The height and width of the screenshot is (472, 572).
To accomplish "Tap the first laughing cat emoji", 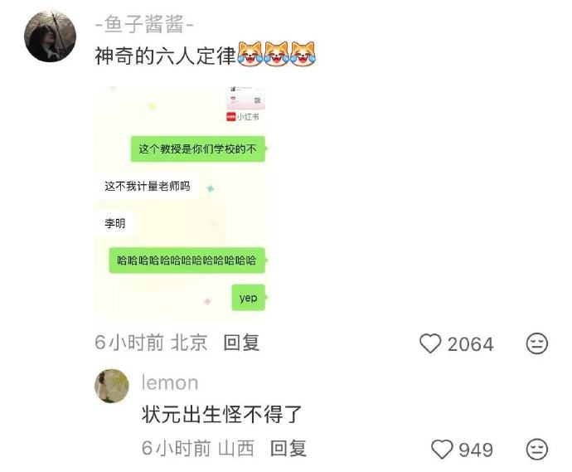I will tap(250, 55).
